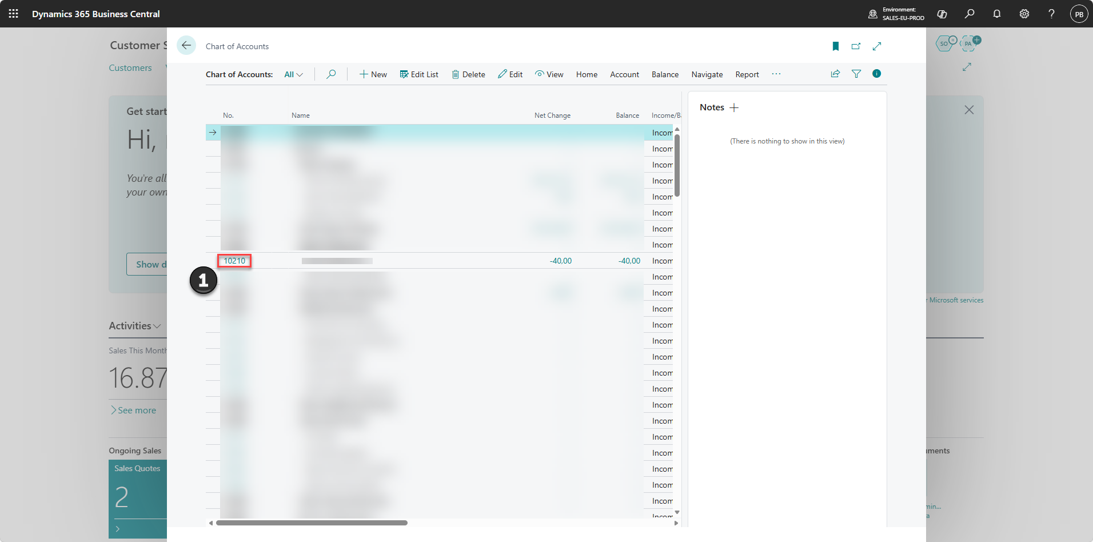Sort by the Net Change column header
The height and width of the screenshot is (542, 1093).
[552, 115]
